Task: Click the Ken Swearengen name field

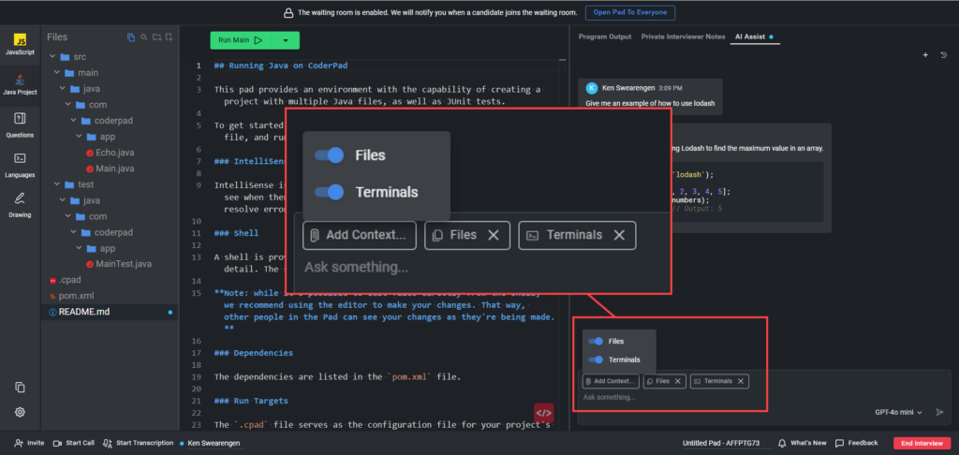Action: 214,443
